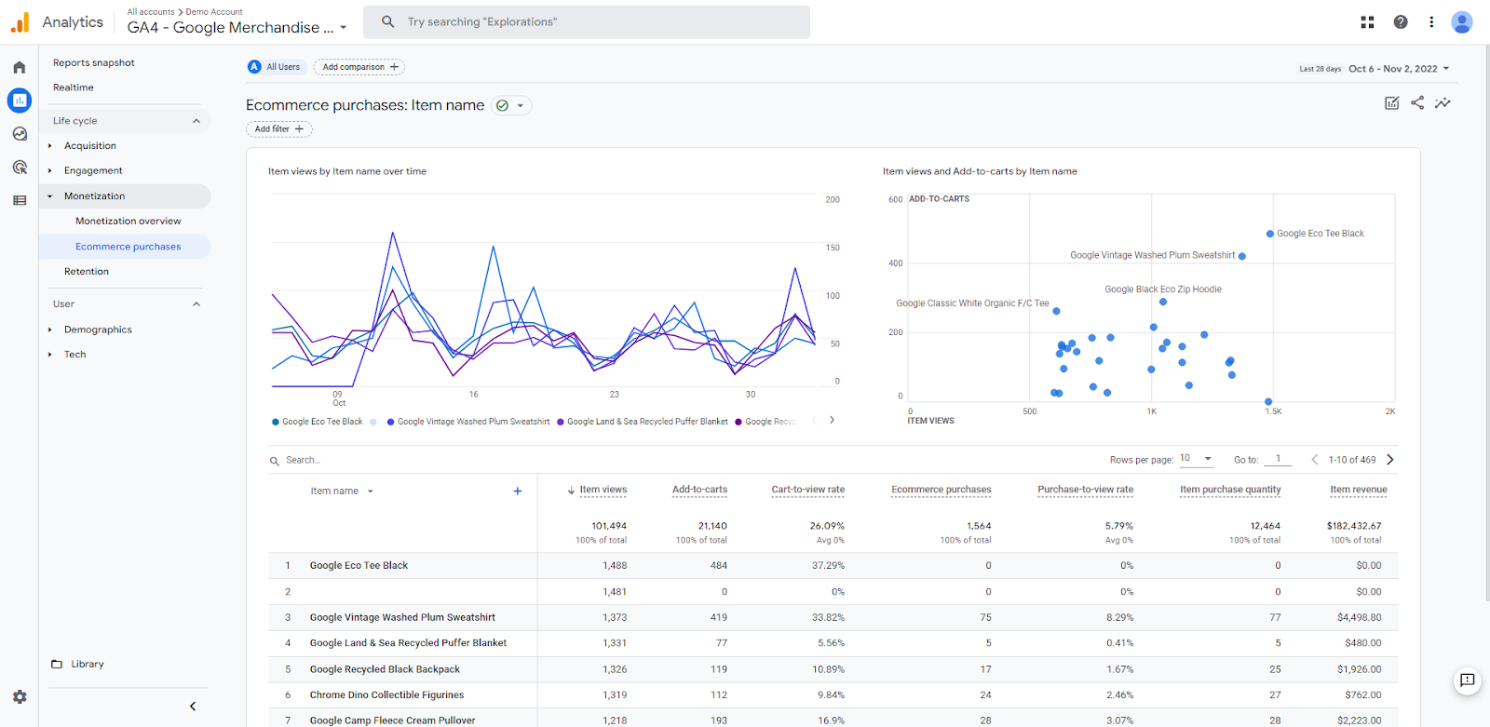Image resolution: width=1490 pixels, height=727 pixels.
Task: Open the Insights sparkline icon
Action: 1443,103
